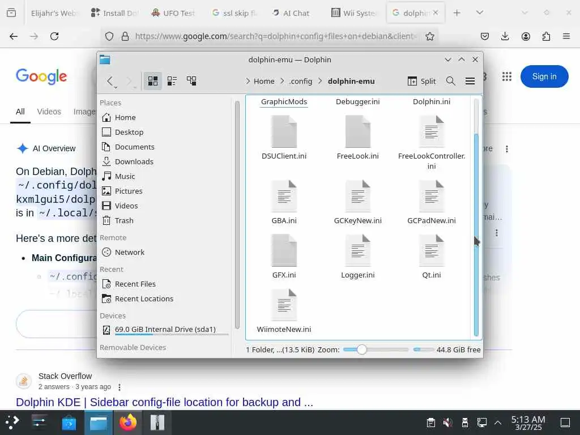
Task: Click Places panel vertical scrollbar
Action: coord(237,215)
